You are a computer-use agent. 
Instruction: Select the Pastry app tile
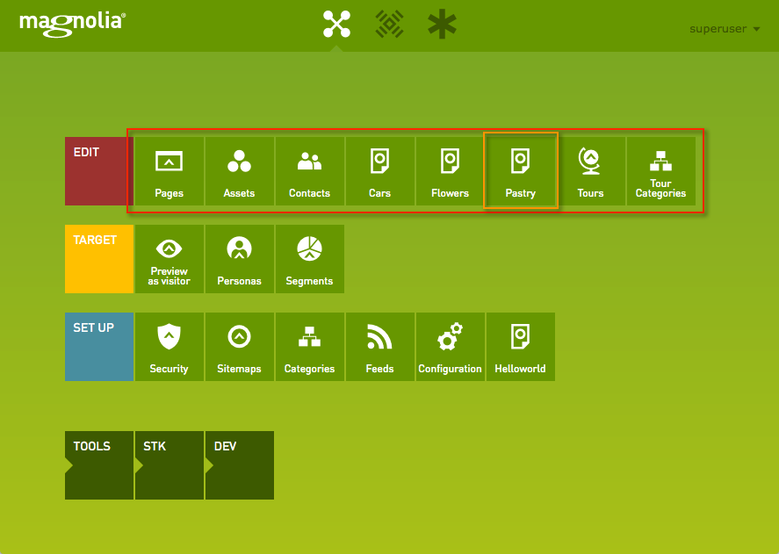pyautogui.click(x=520, y=171)
